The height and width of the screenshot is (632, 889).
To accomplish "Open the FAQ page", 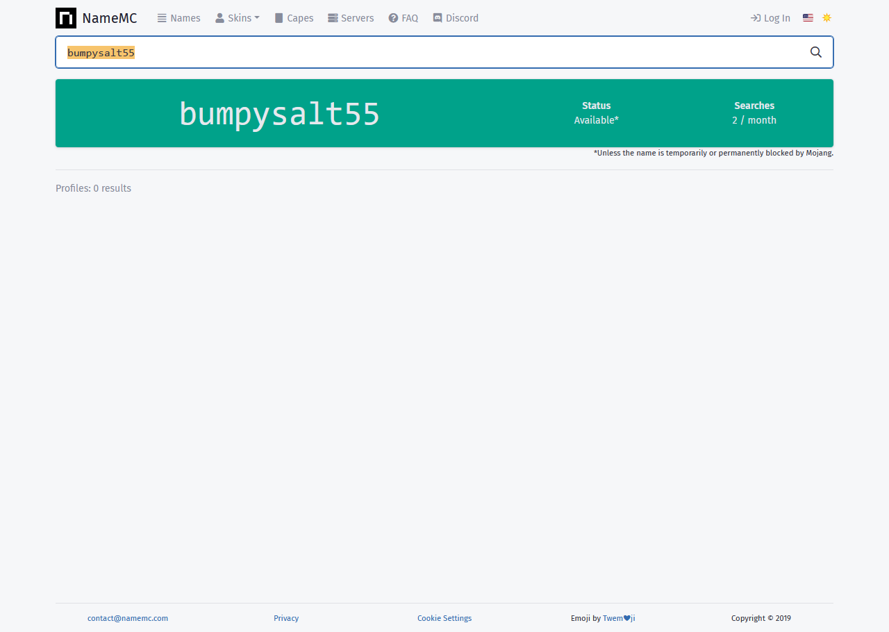I will (404, 18).
